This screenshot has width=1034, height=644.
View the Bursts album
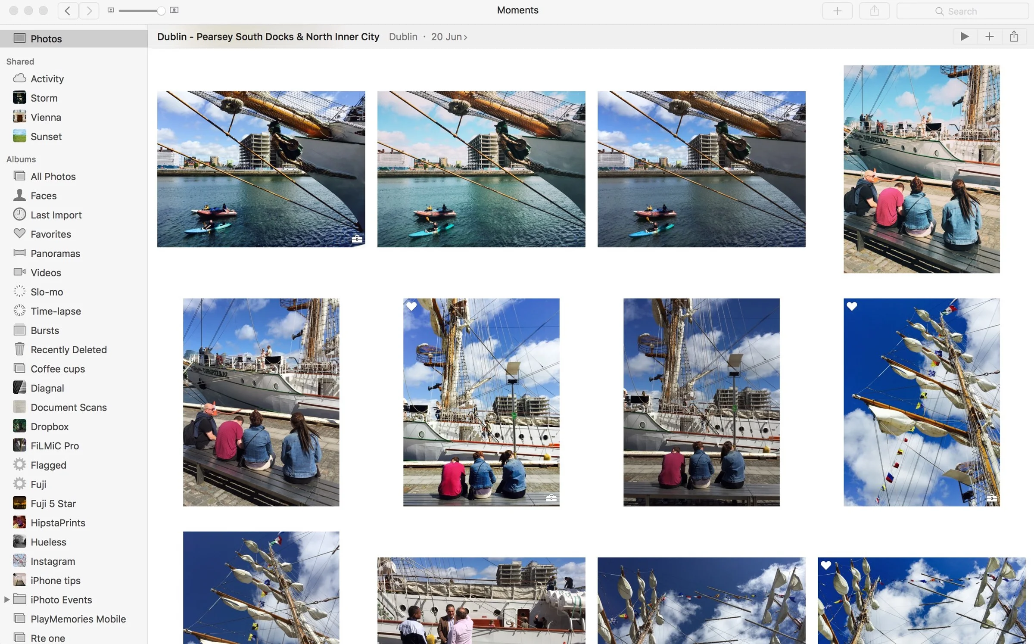[x=45, y=330]
